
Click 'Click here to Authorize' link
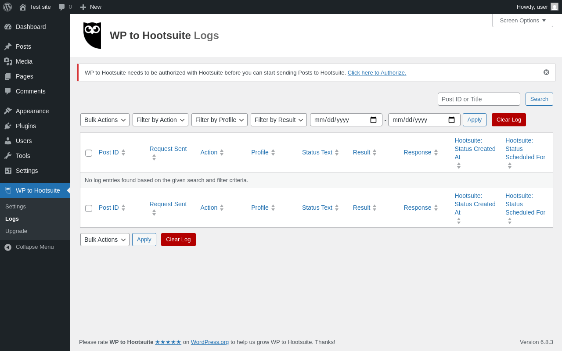pyautogui.click(x=377, y=72)
